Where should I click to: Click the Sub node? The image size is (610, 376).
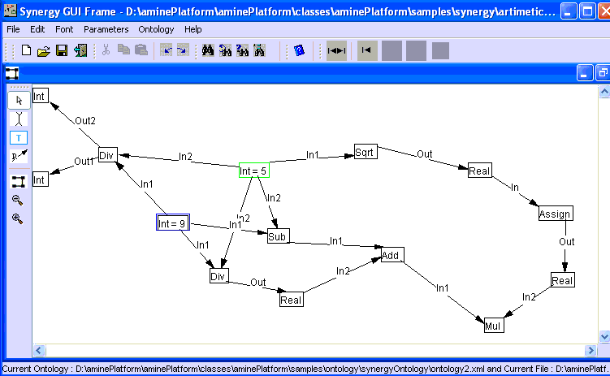tap(279, 236)
